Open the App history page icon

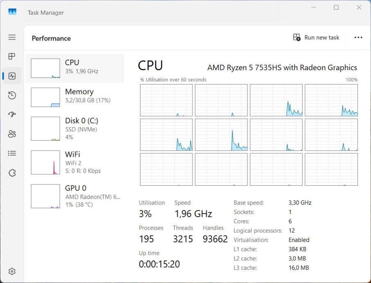[x=12, y=95]
